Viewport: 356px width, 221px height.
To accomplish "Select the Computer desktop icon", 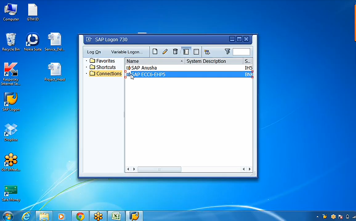I will pos(11,12).
